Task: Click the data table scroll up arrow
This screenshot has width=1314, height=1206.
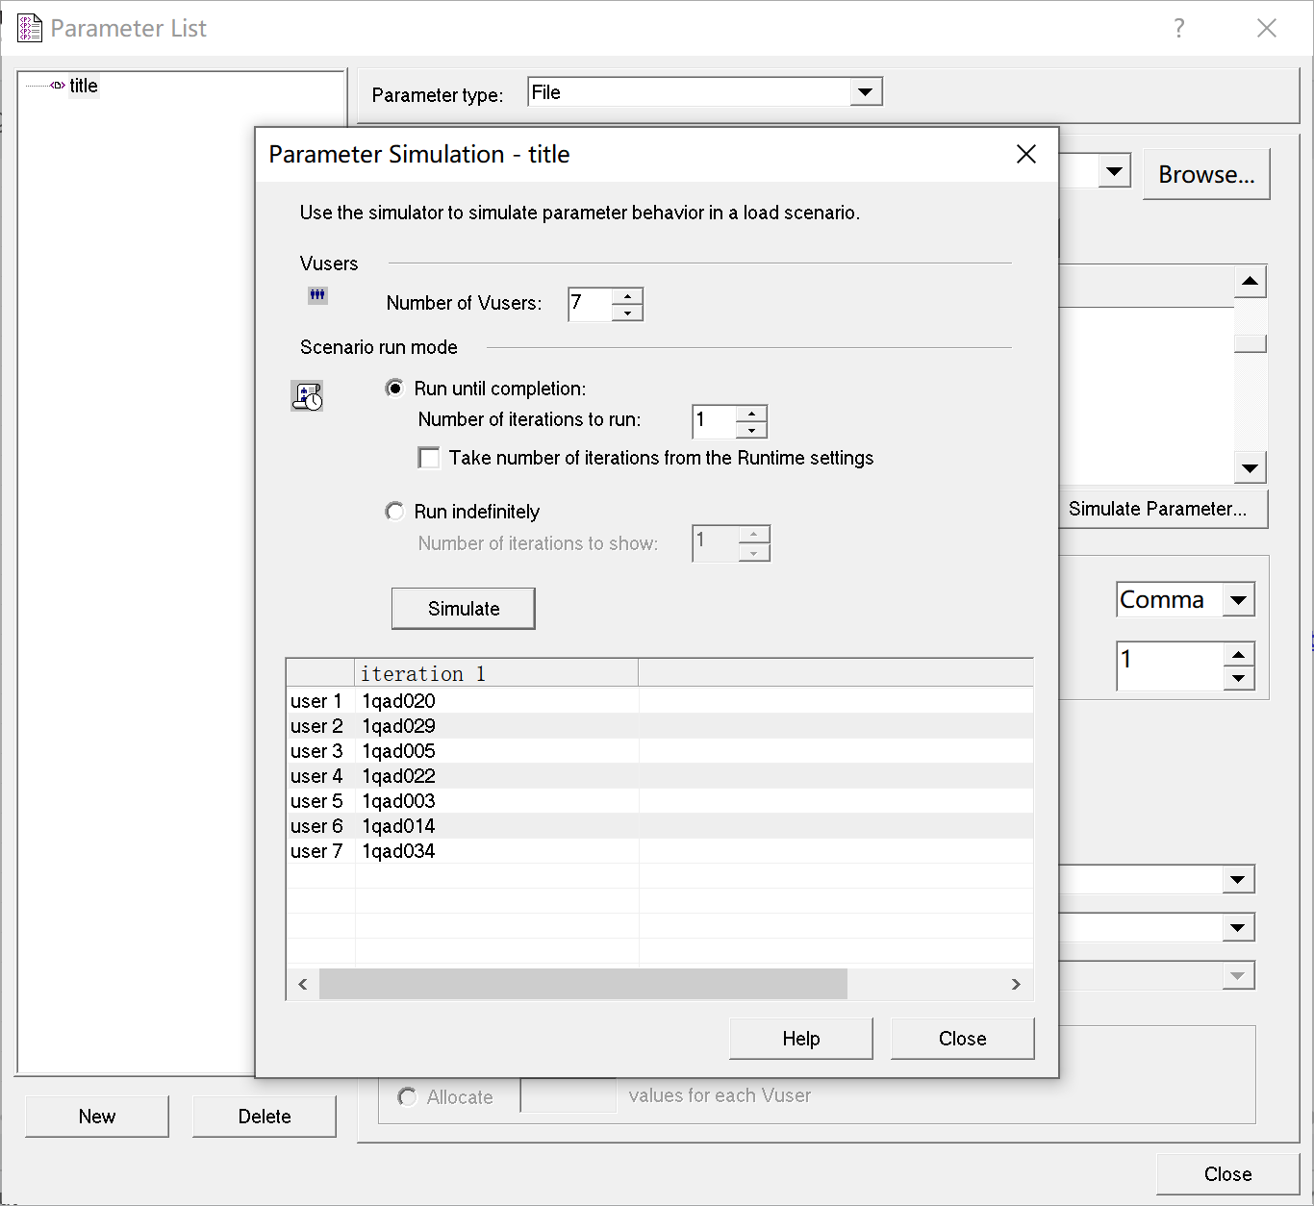Action: (x=1250, y=281)
